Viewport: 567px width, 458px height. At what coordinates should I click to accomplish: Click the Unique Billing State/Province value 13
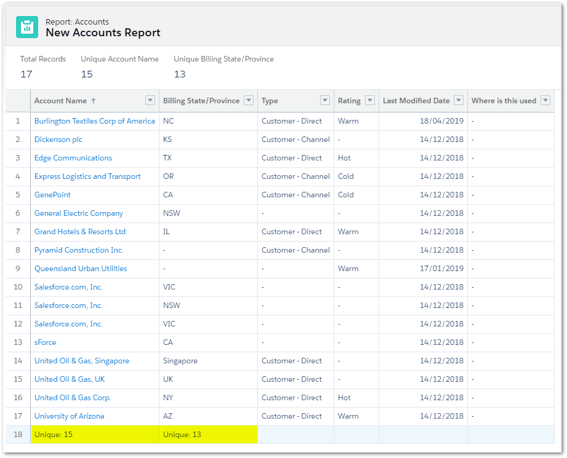click(x=180, y=74)
